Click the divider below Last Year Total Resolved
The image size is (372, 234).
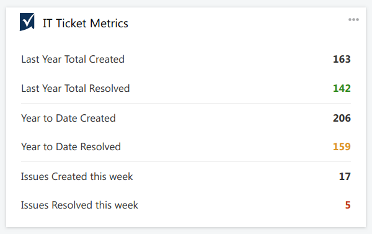tap(186, 103)
